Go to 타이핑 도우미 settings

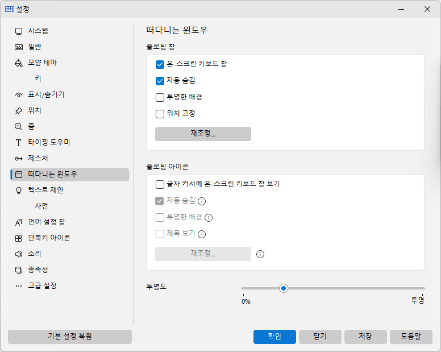pyautogui.click(x=70, y=143)
